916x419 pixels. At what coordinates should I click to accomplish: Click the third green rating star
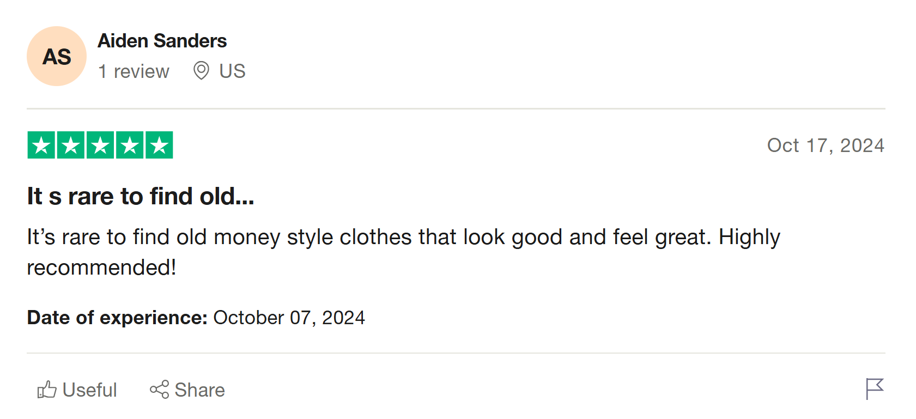[100, 145]
